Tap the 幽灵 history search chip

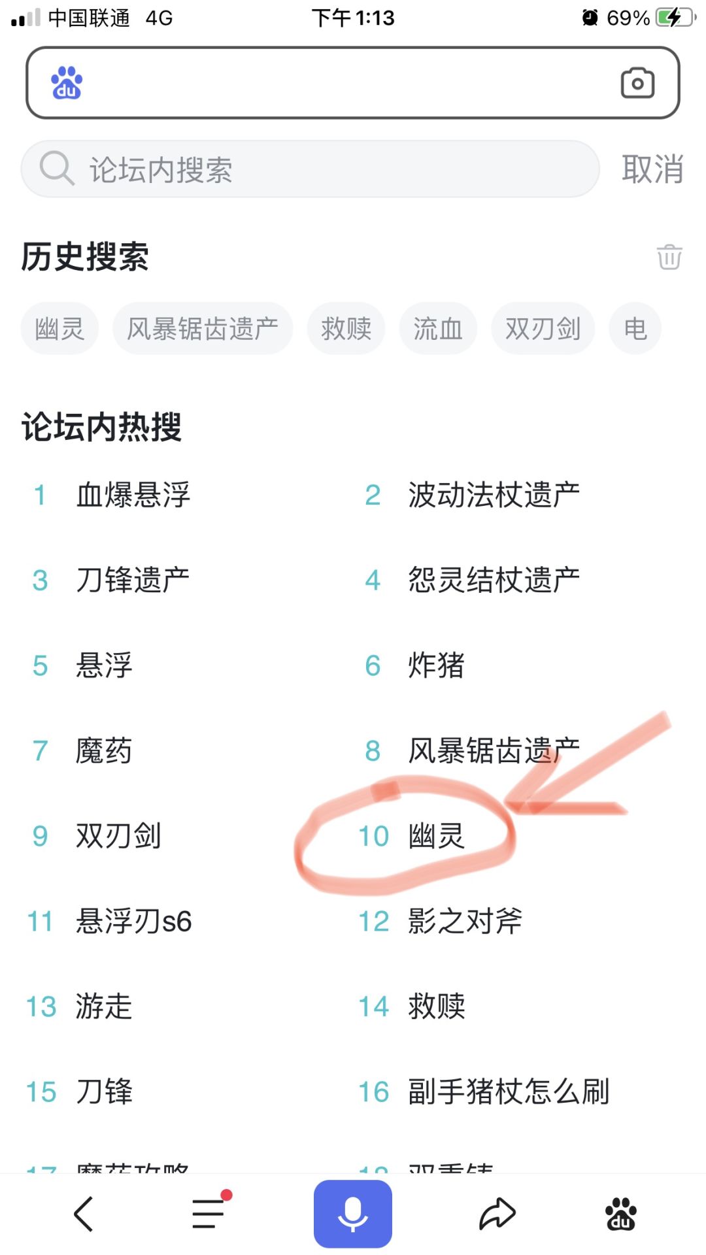coord(59,328)
